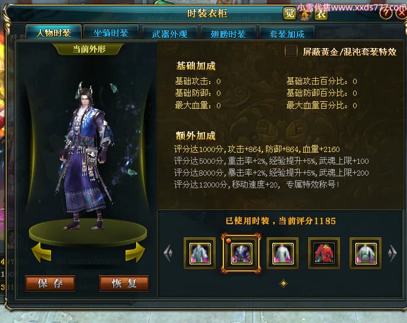Select the white robe costume icon
407x323 pixels.
(283, 253)
